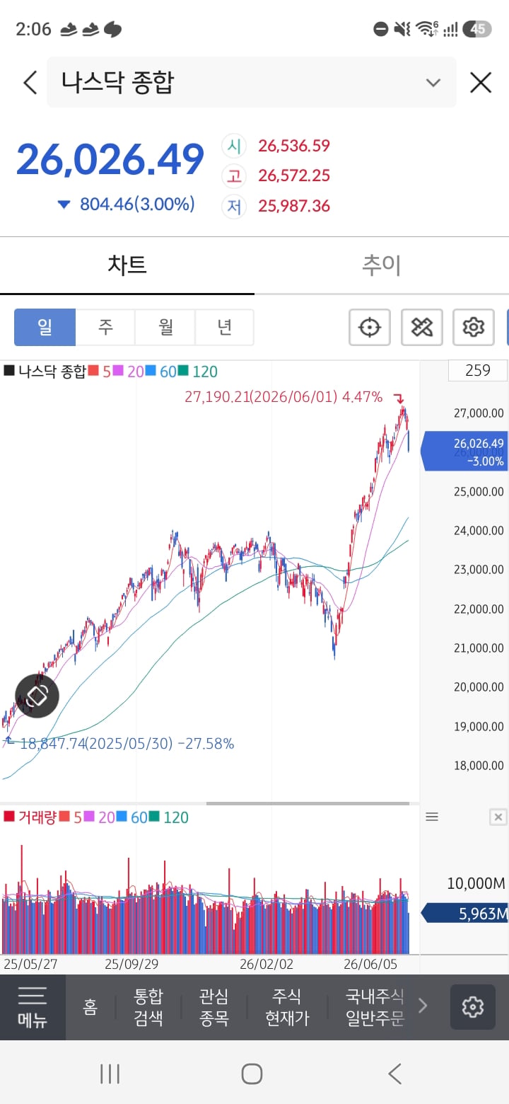Open chart settings gear
Screen dimensions: 509x1104
coord(473,327)
